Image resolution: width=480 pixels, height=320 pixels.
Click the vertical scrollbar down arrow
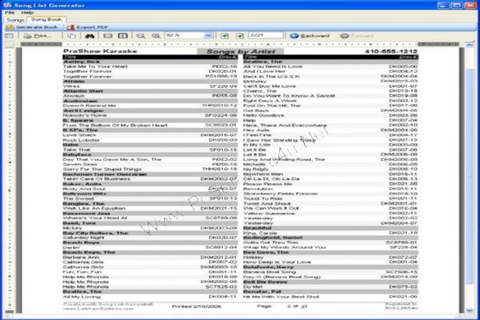tap(470, 310)
